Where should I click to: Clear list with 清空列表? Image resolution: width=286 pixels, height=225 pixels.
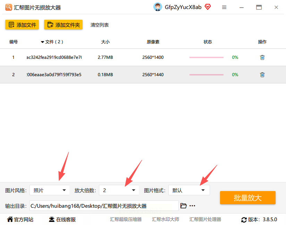point(100,25)
